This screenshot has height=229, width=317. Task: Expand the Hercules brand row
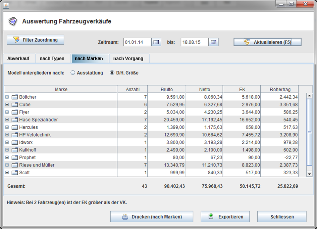[7, 127]
